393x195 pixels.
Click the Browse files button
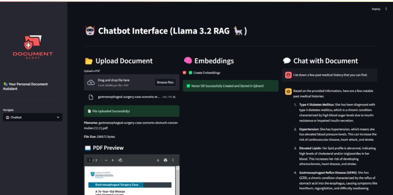point(165,82)
